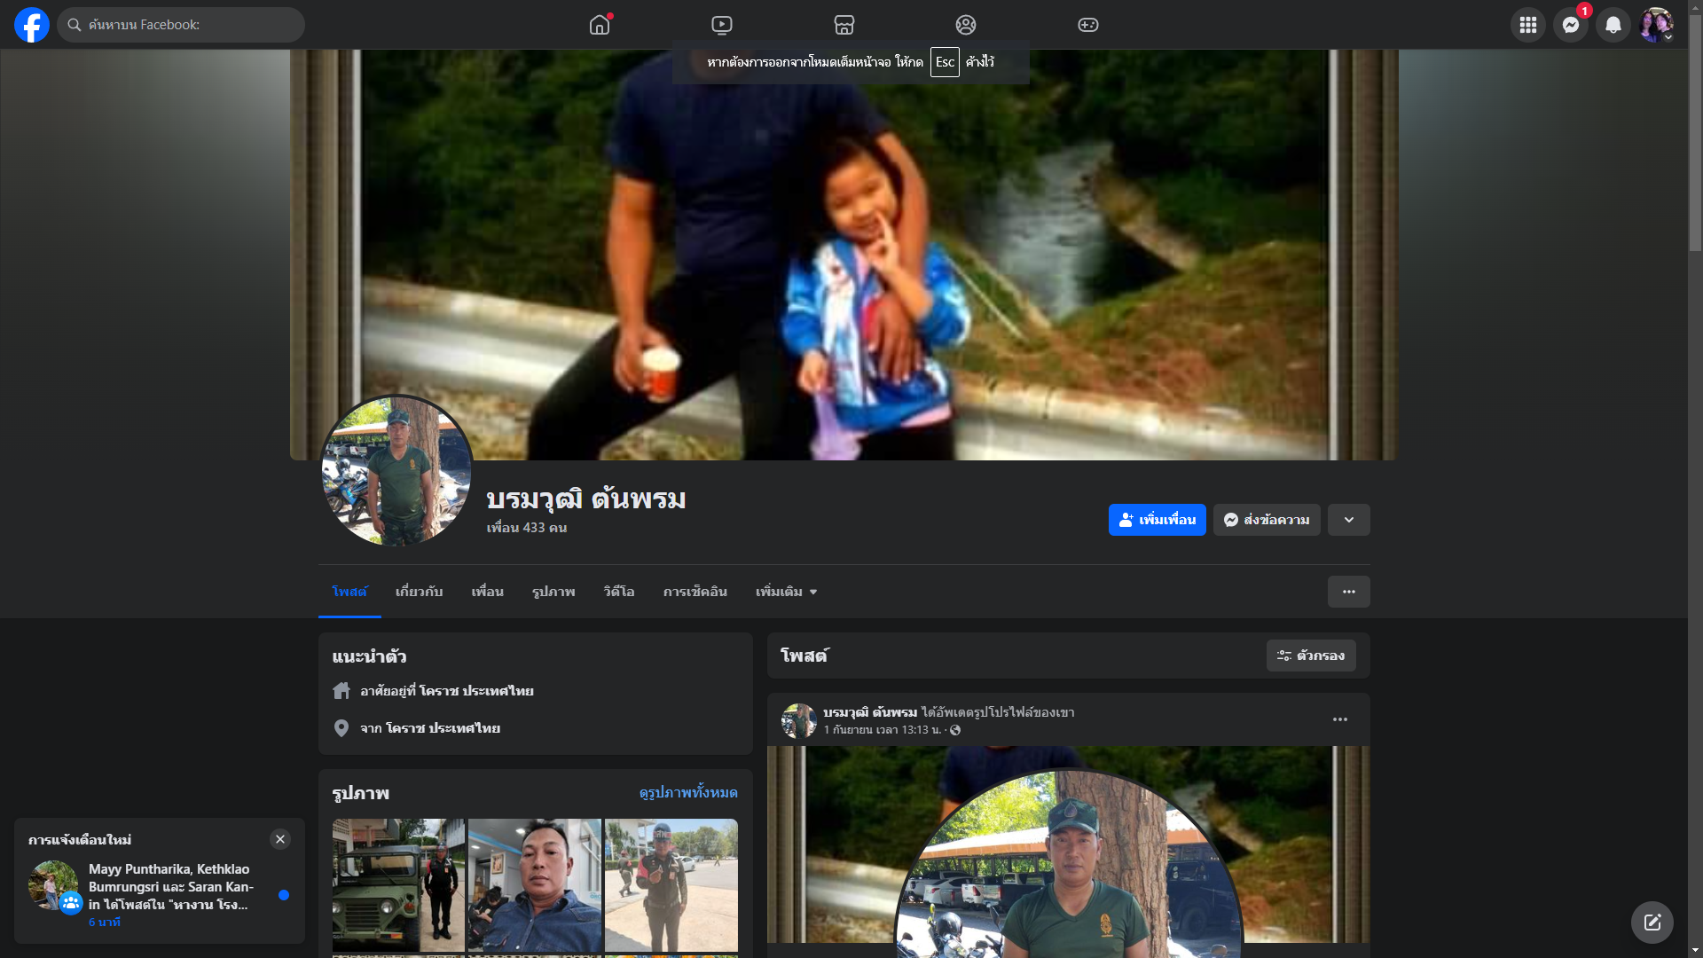Viewport: 1703px width, 958px height.
Task: Open the Marketplace icon
Action: pyautogui.click(x=844, y=25)
